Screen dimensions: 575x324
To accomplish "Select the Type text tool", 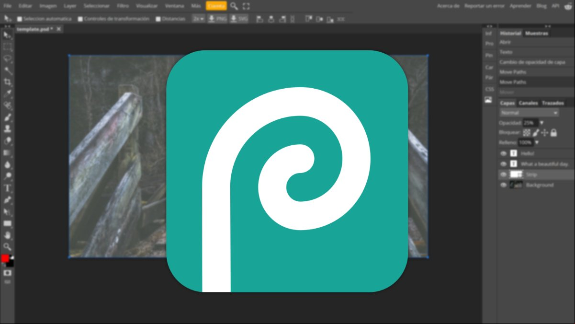I will click(8, 188).
